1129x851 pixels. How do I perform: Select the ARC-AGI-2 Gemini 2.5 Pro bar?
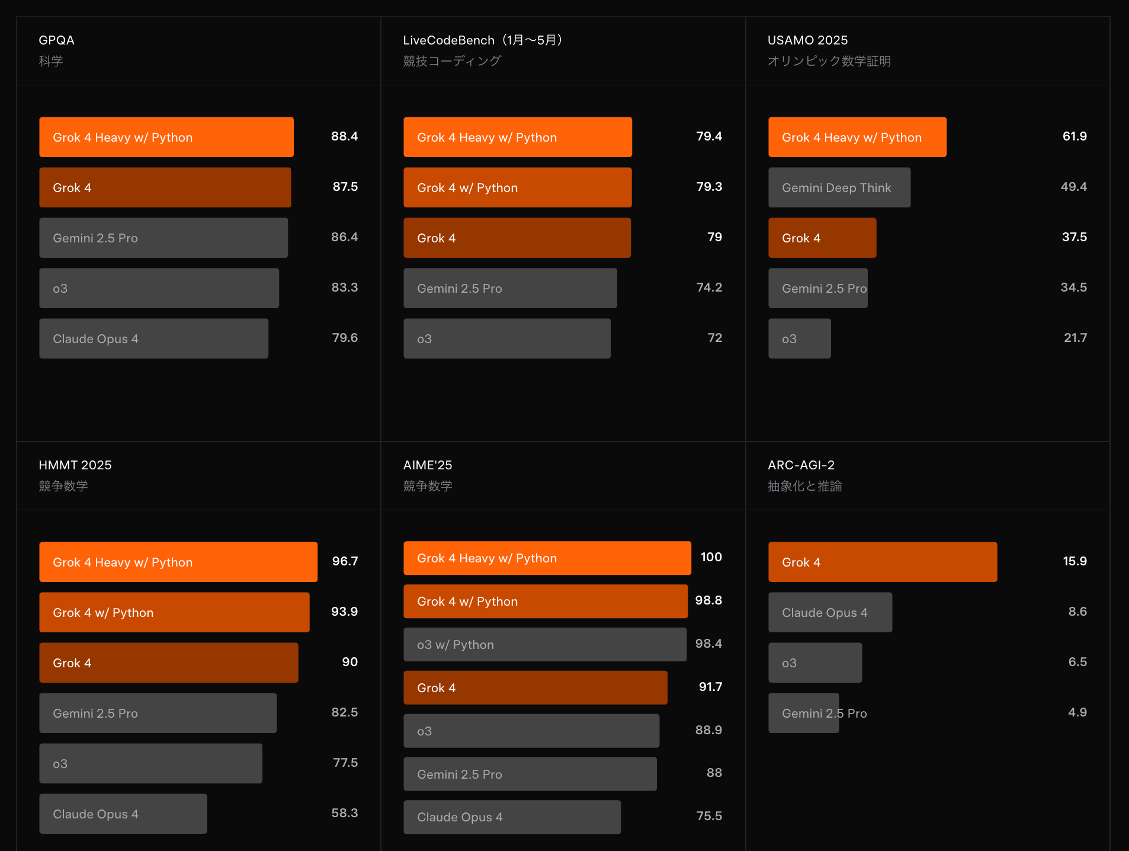tap(804, 713)
